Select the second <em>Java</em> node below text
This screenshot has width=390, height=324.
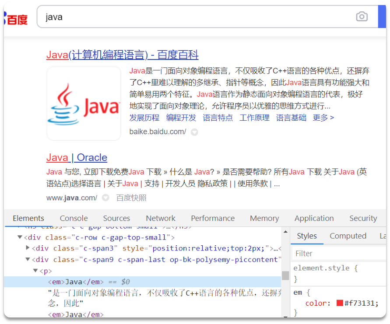point(76,314)
